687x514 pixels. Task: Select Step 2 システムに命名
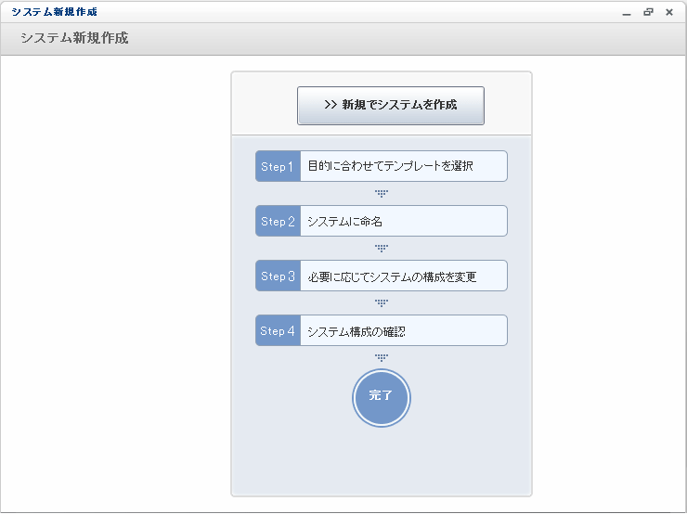pos(382,221)
